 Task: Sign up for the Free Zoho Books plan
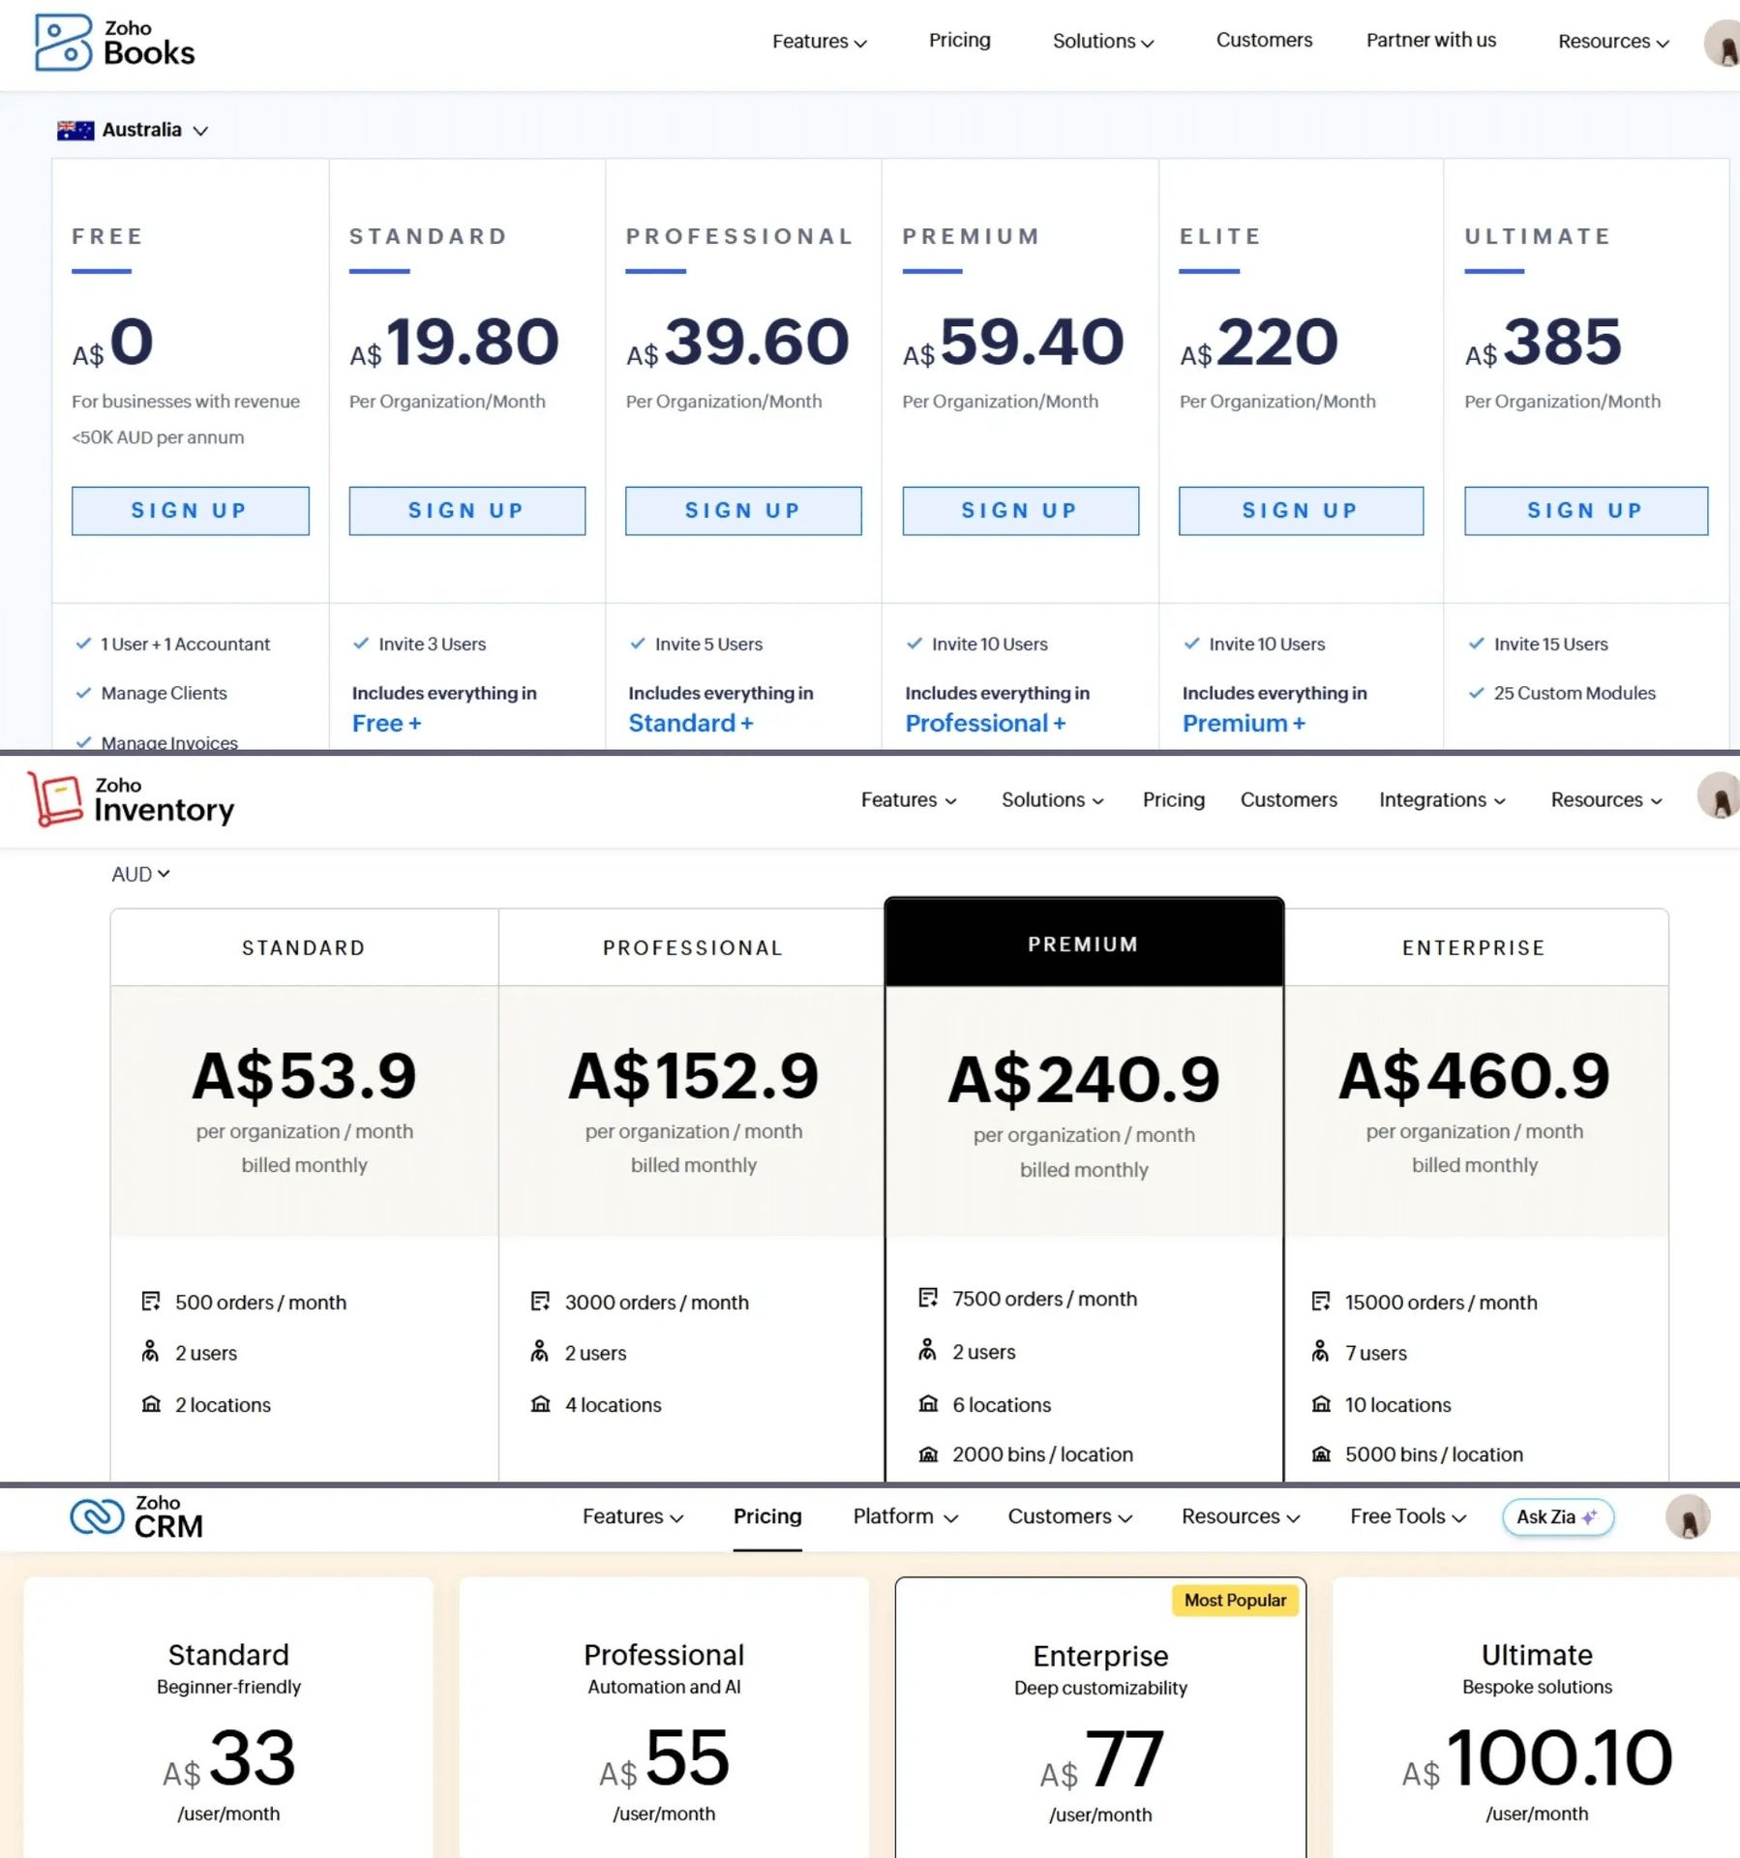click(190, 510)
